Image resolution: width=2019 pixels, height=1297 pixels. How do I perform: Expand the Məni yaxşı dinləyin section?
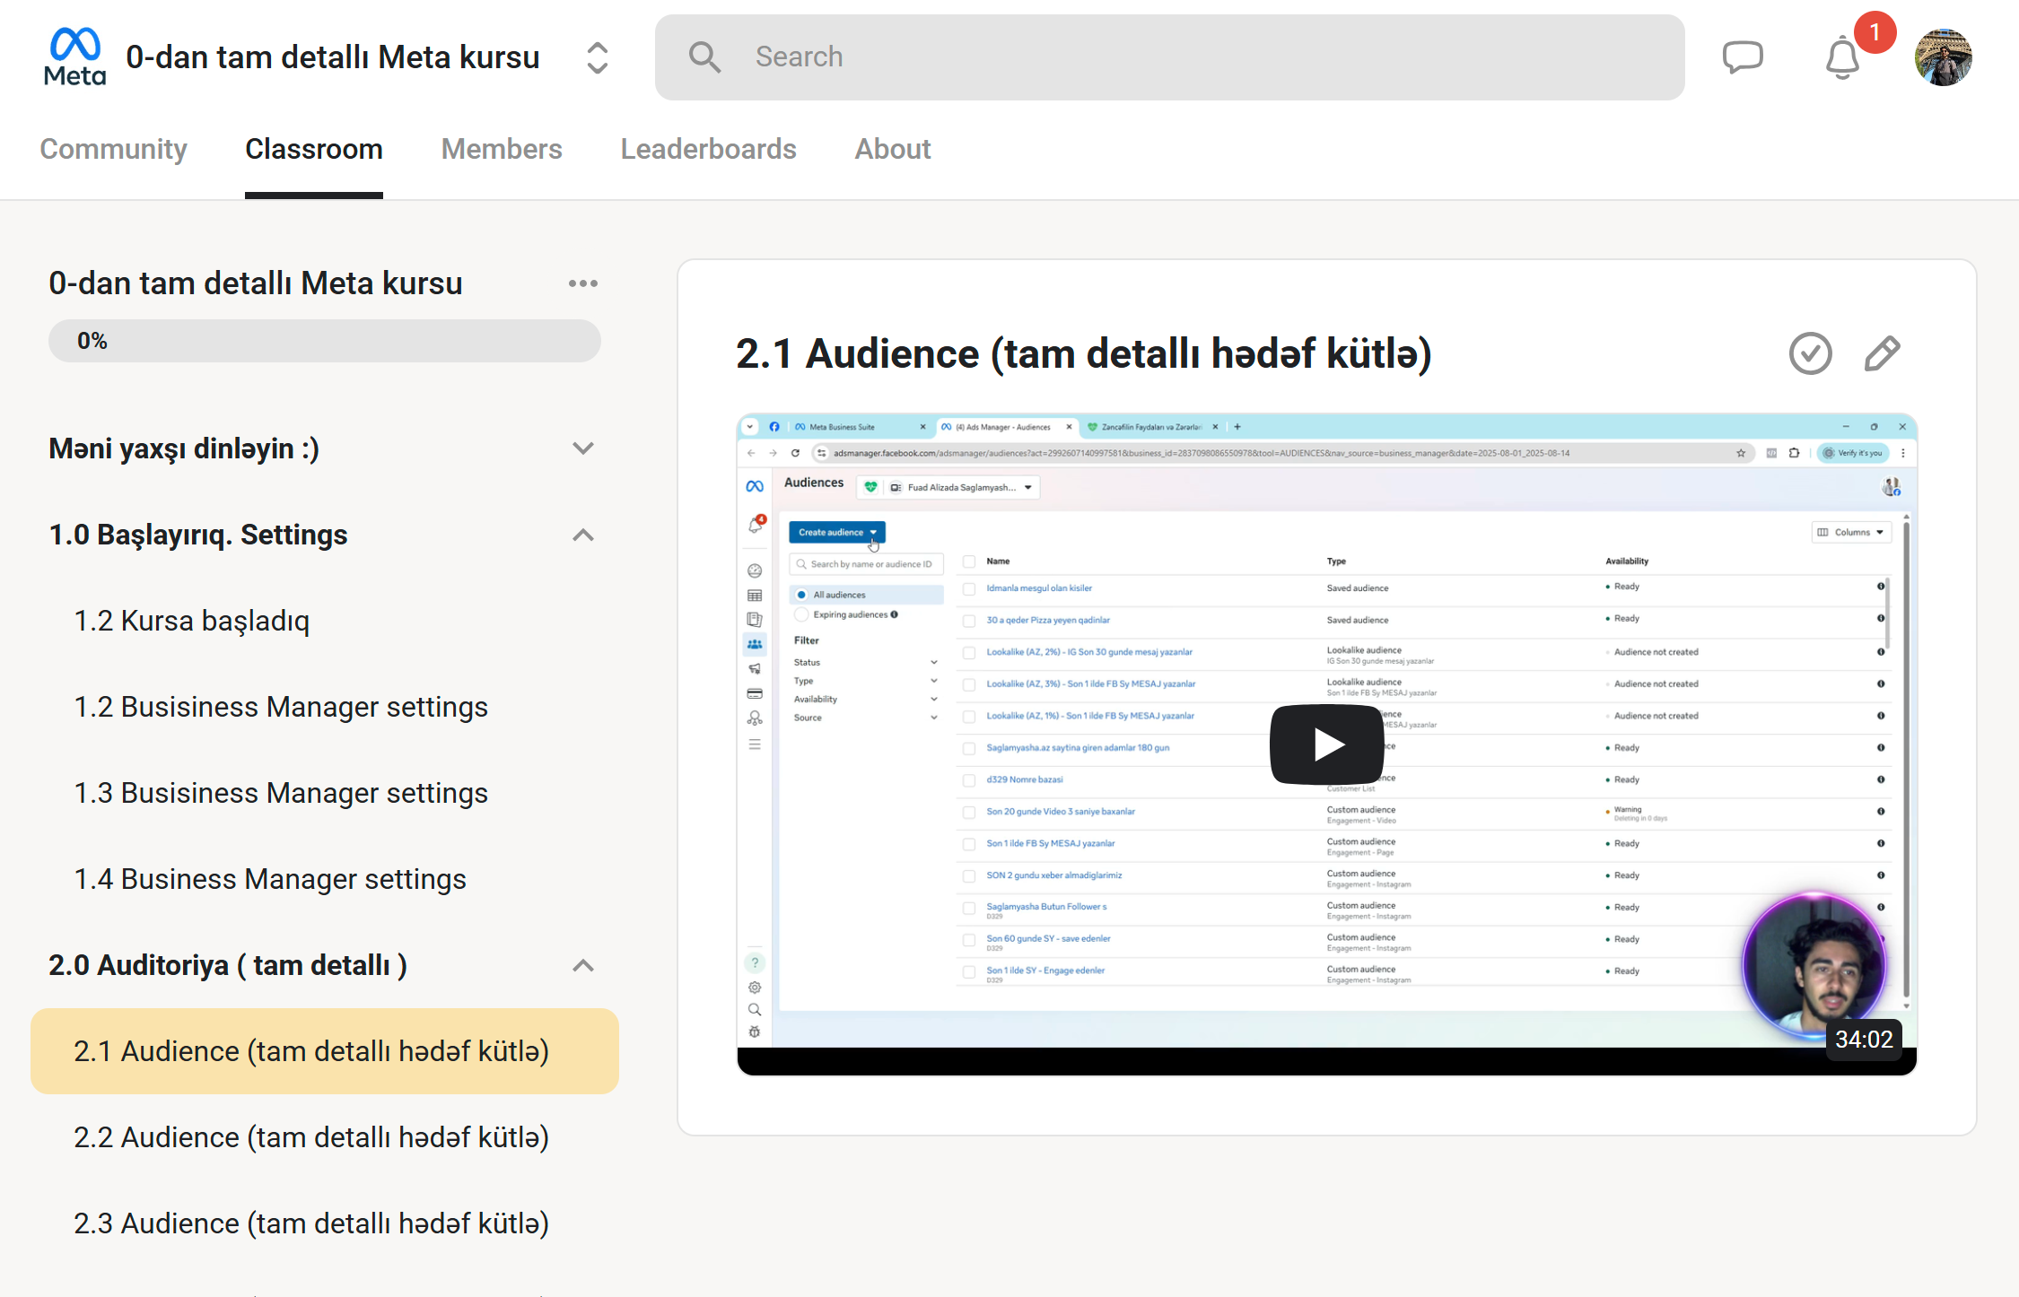click(x=582, y=448)
